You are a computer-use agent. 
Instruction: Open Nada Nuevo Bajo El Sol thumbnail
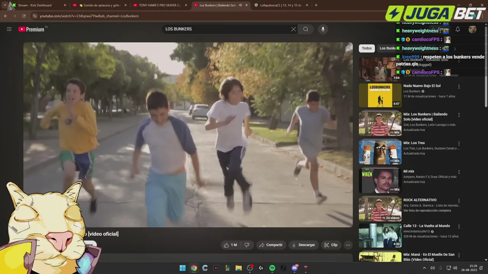coord(380,95)
